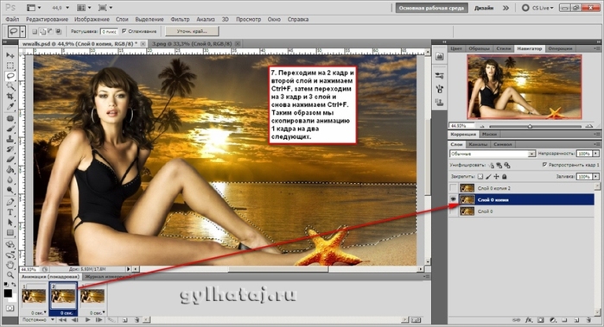This screenshot has height=327, width=604.
Task: Select the History Brush tool
Action: 10,149
